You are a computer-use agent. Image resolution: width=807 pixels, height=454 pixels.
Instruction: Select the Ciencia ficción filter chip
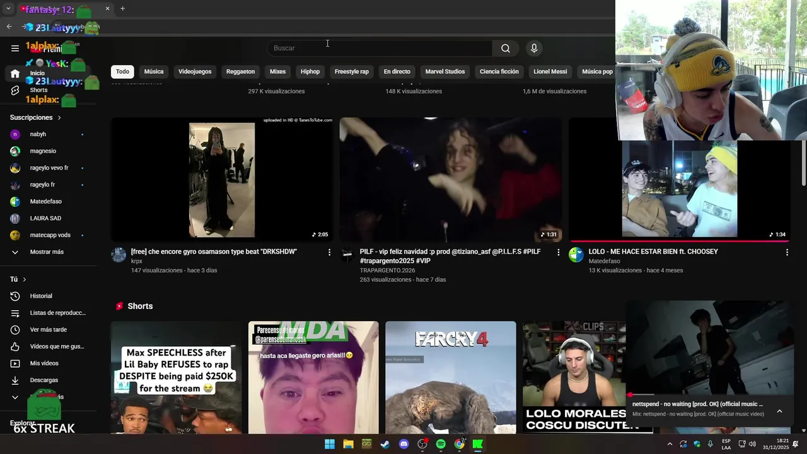[x=499, y=71]
